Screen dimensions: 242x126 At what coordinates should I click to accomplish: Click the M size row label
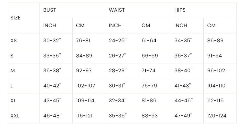[x=13, y=71]
